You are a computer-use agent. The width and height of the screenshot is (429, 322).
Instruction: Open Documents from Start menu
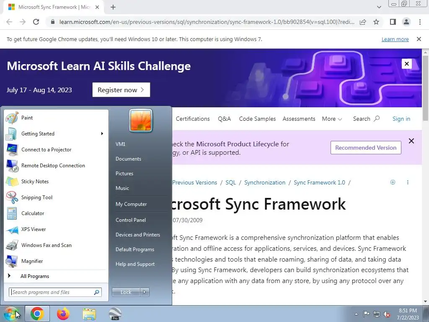pyautogui.click(x=128, y=159)
